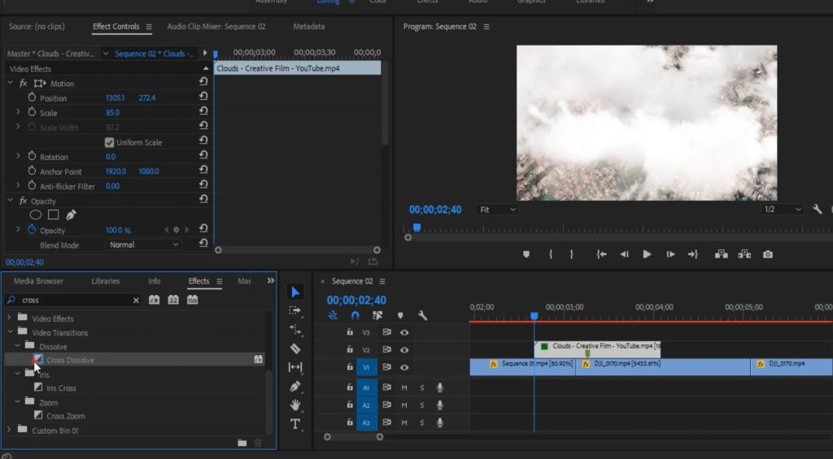The height and width of the screenshot is (459, 833).
Task: Open the 1/2 playback resolution dropdown
Action: pyautogui.click(x=782, y=210)
